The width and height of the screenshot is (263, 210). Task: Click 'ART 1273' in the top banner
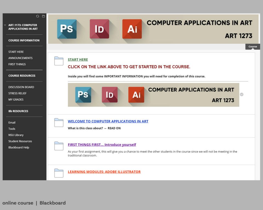[x=239, y=36]
